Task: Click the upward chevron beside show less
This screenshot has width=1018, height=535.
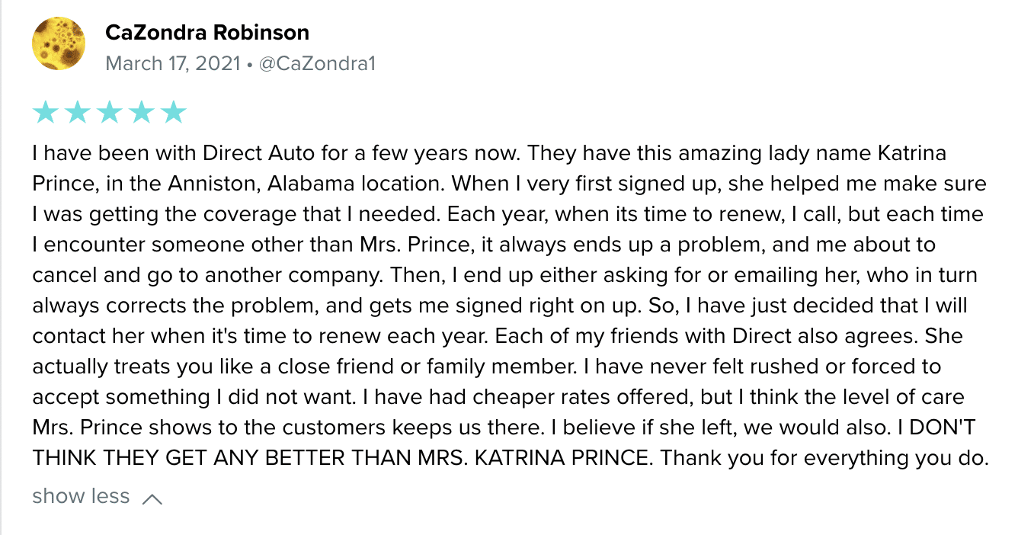Action: click(x=152, y=499)
